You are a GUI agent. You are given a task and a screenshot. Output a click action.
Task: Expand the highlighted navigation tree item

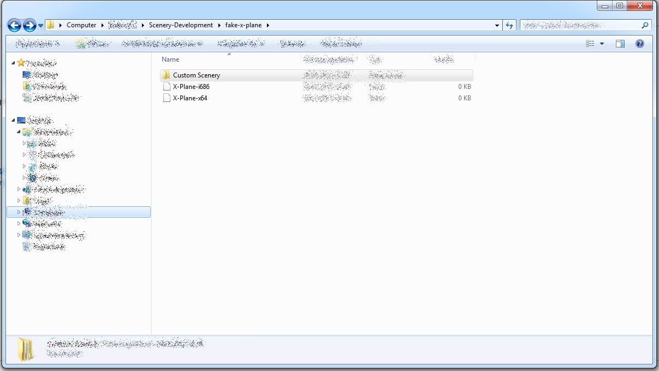[19, 212]
